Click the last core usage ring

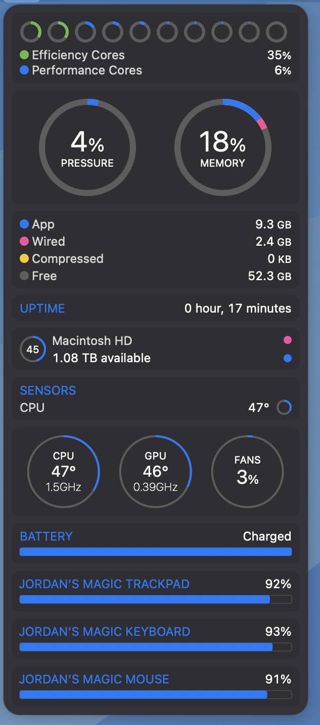[x=277, y=32]
